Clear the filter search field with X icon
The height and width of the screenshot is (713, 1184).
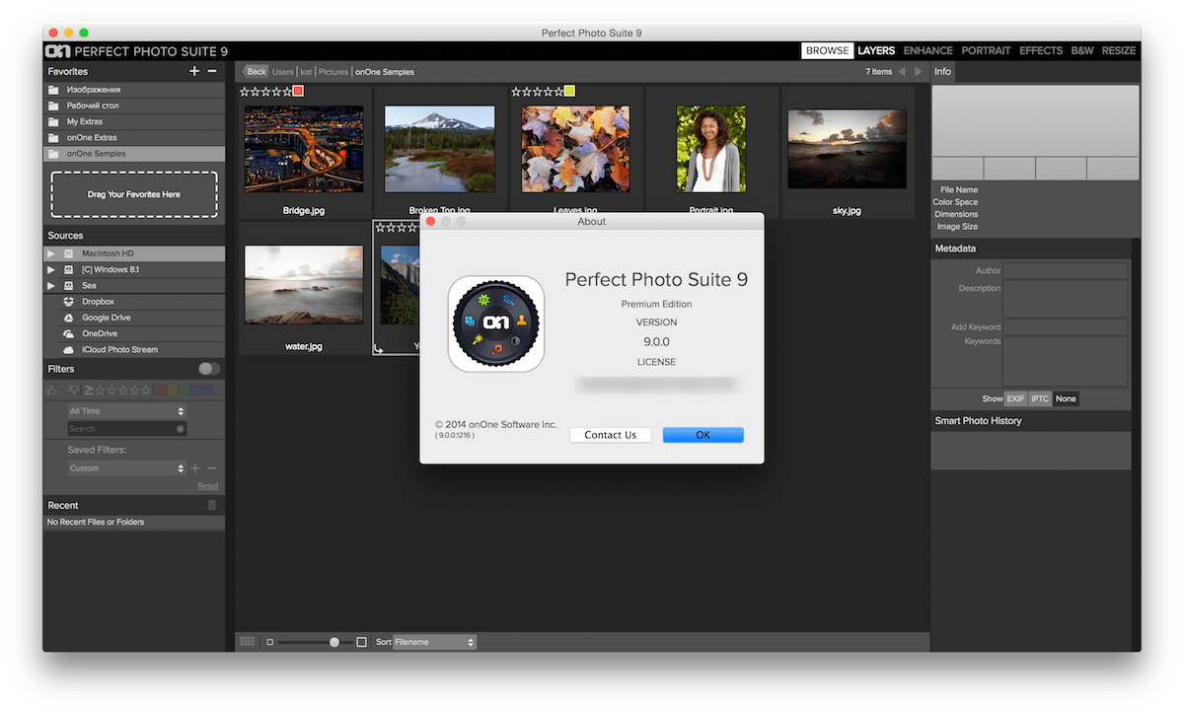click(x=181, y=429)
